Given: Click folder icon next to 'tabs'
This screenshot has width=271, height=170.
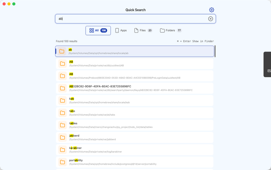Looking at the screenshot, I should [62, 113].
